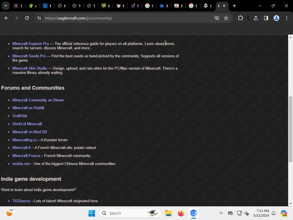Image resolution: width=293 pixels, height=220 pixels.
Task: Click the muted volume tray icon
Action: pos(246,213)
